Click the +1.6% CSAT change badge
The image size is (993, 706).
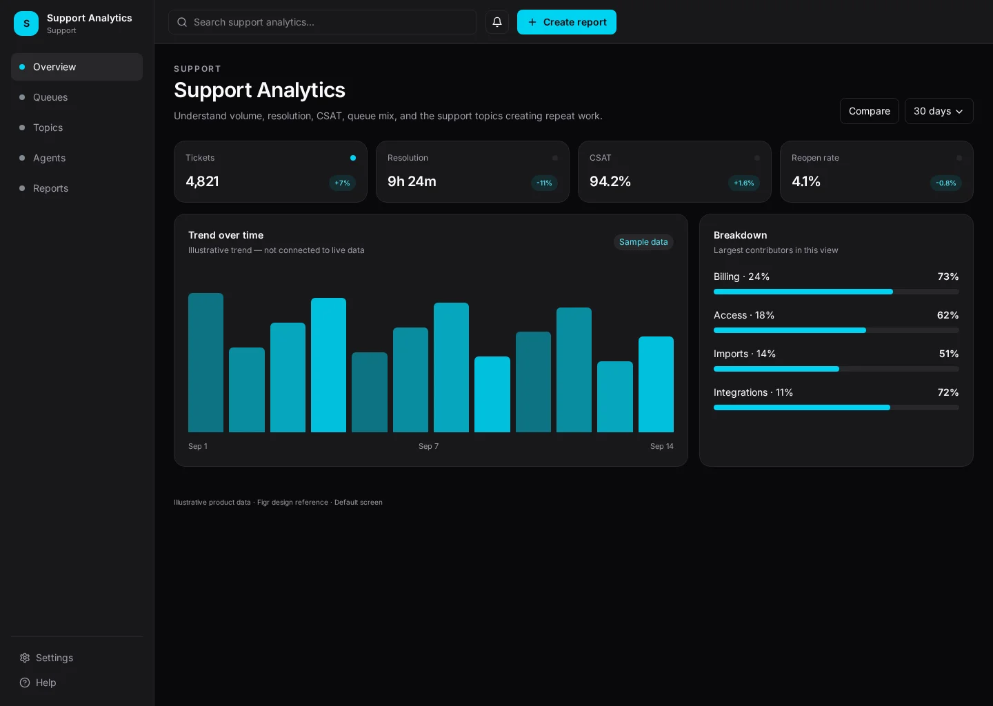pos(744,183)
